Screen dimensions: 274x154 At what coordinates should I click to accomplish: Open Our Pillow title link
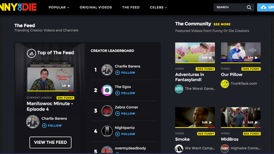point(232,75)
